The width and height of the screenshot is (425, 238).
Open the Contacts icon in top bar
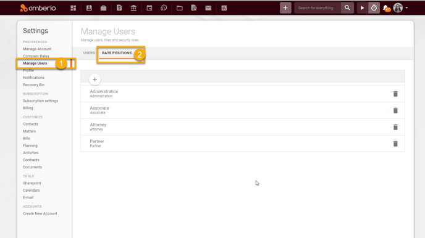[x=89, y=8]
